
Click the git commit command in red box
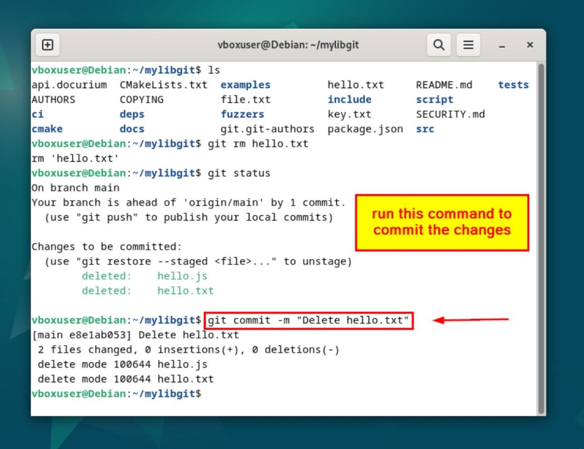tap(309, 320)
